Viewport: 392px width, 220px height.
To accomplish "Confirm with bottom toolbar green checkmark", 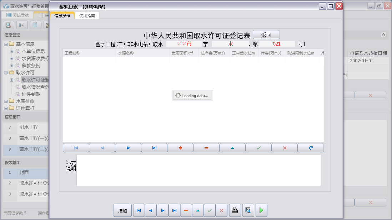I will tap(210, 210).
